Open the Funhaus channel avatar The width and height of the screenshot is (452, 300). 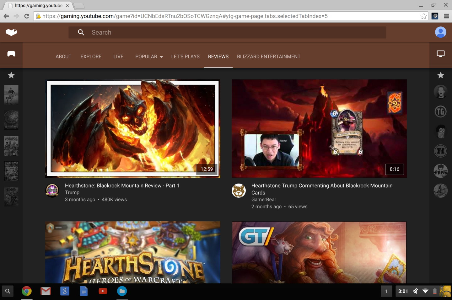[x=440, y=151]
